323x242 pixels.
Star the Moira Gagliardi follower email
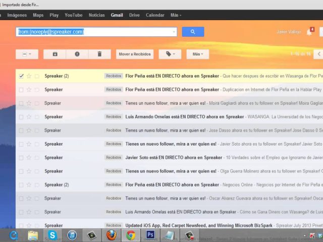click(x=29, y=103)
